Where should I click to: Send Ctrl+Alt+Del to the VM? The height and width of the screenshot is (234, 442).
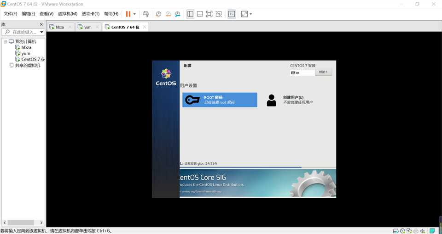[x=146, y=14]
